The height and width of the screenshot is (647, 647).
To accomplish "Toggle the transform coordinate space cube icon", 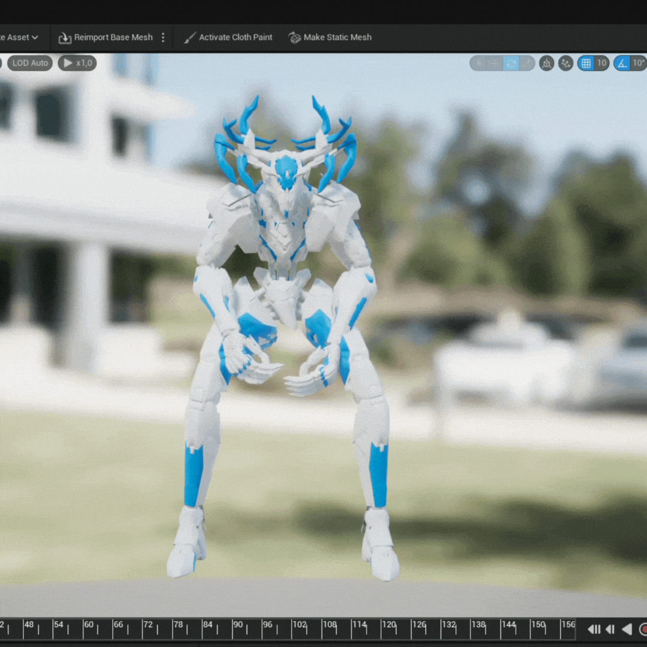I will click(546, 63).
